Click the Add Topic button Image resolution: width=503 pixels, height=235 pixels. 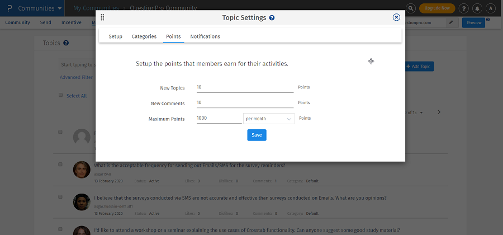pos(419,67)
